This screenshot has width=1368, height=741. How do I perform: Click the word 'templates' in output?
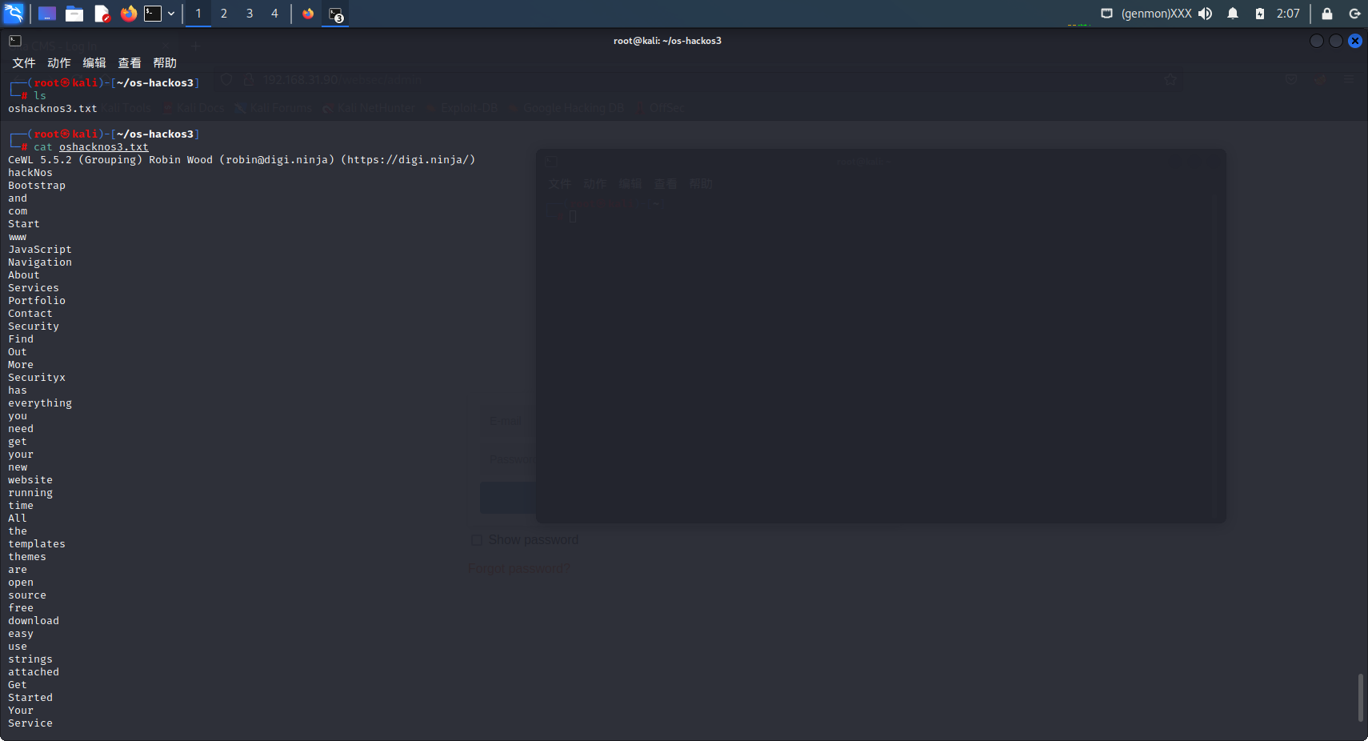37,544
